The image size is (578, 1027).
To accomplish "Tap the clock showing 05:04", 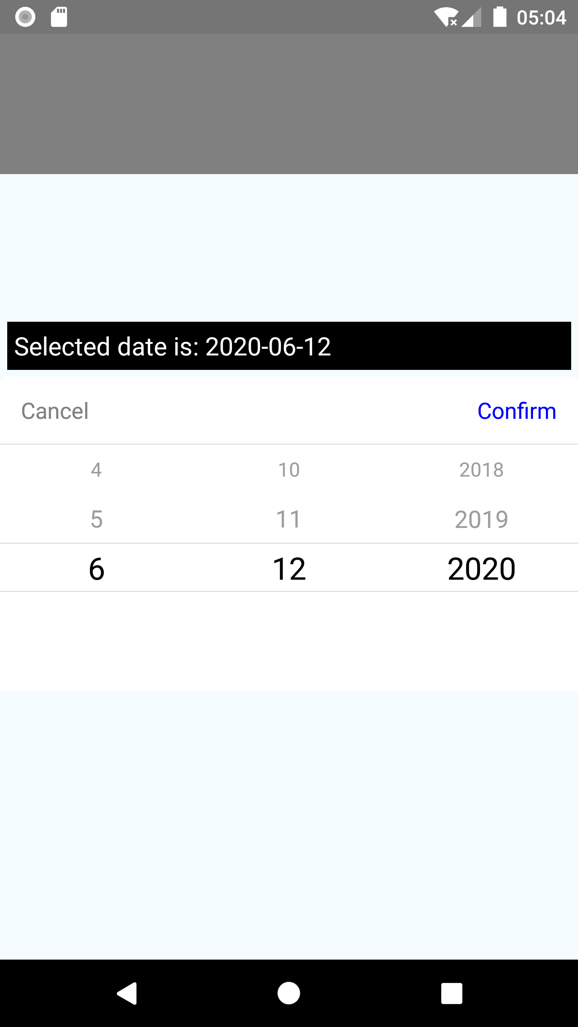I will tap(541, 18).
